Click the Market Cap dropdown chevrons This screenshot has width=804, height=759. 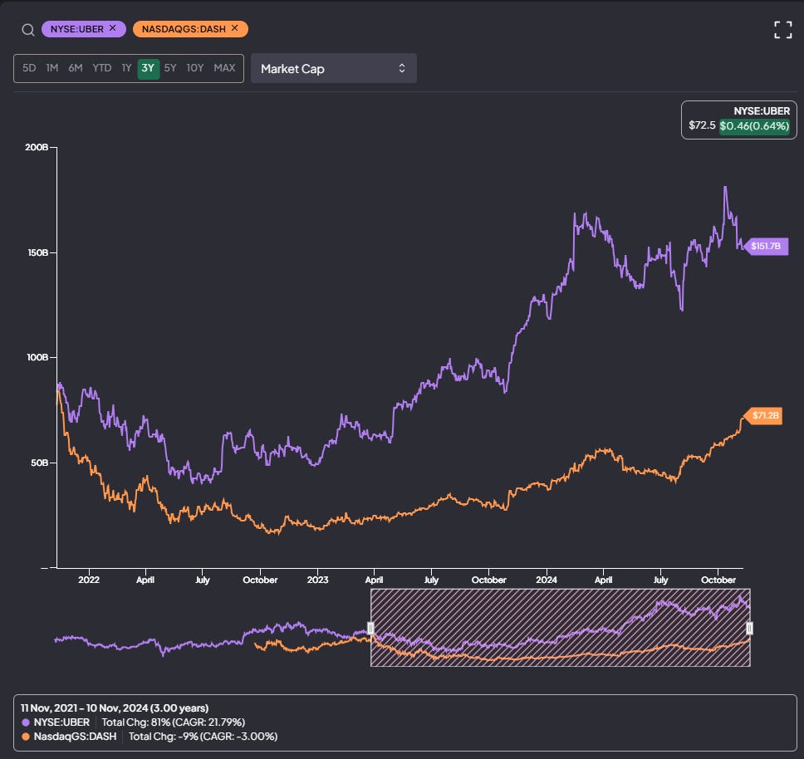(x=402, y=68)
